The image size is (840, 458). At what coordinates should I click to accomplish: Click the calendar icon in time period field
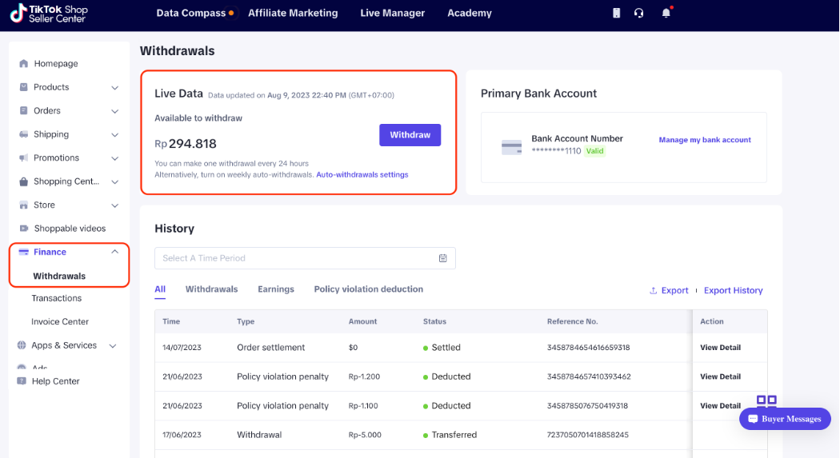[443, 258]
